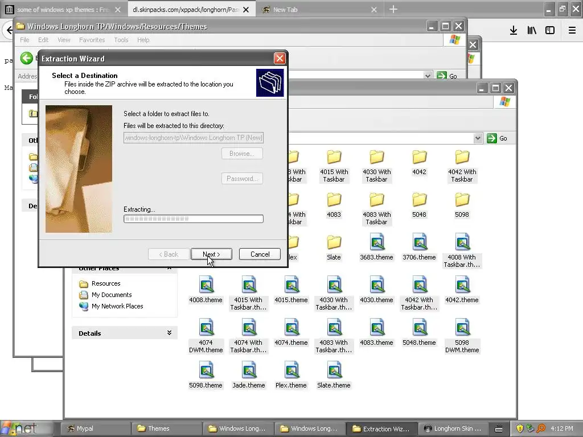Open the 4042 folder icon
This screenshot has height=437, width=583.
click(419, 158)
